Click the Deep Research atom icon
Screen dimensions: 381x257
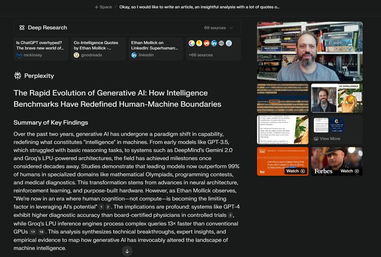22,28
